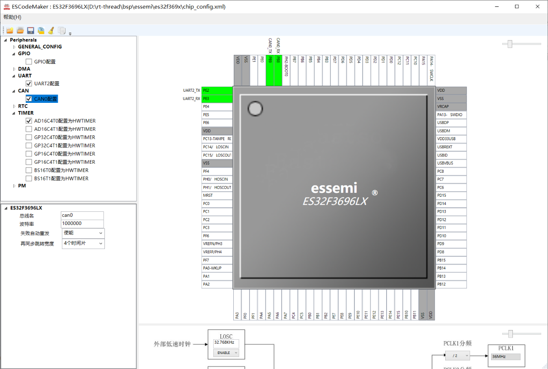
Task: Click the PCLK1 36MHz field
Action: [506, 357]
